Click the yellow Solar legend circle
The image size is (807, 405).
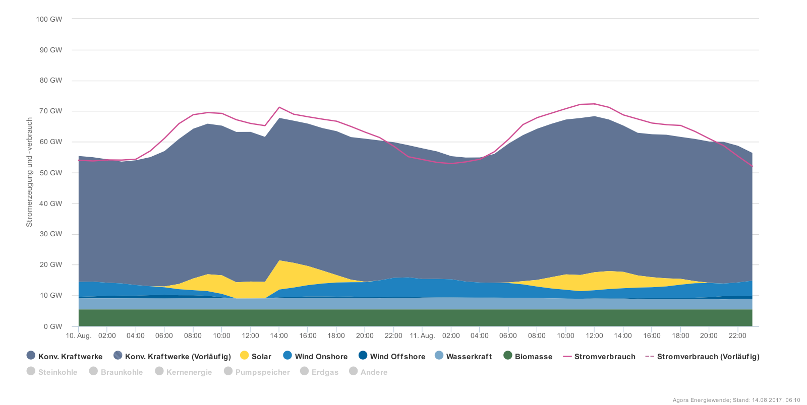[x=245, y=356]
